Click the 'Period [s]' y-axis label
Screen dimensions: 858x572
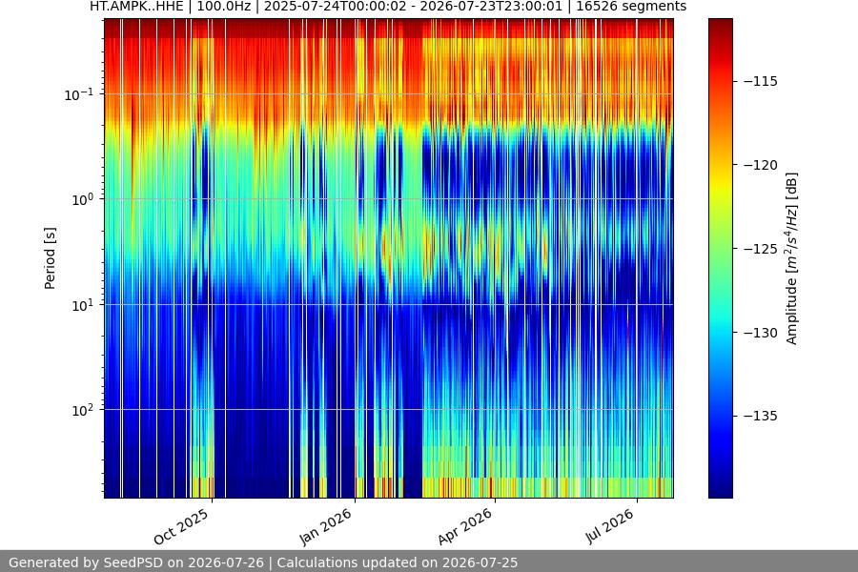[x=50, y=258]
